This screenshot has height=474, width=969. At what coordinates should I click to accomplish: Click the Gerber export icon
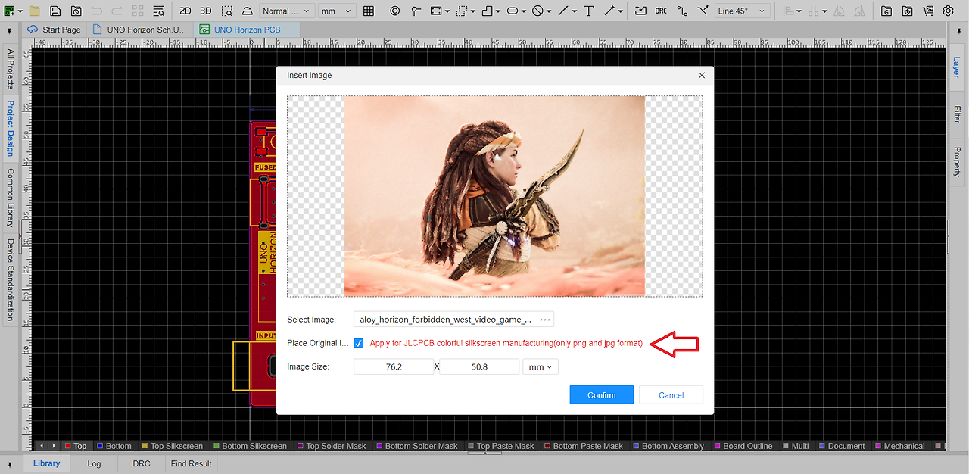click(886, 11)
